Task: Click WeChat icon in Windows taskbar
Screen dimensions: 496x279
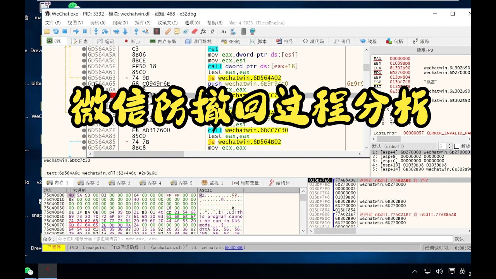Action: (x=29, y=271)
